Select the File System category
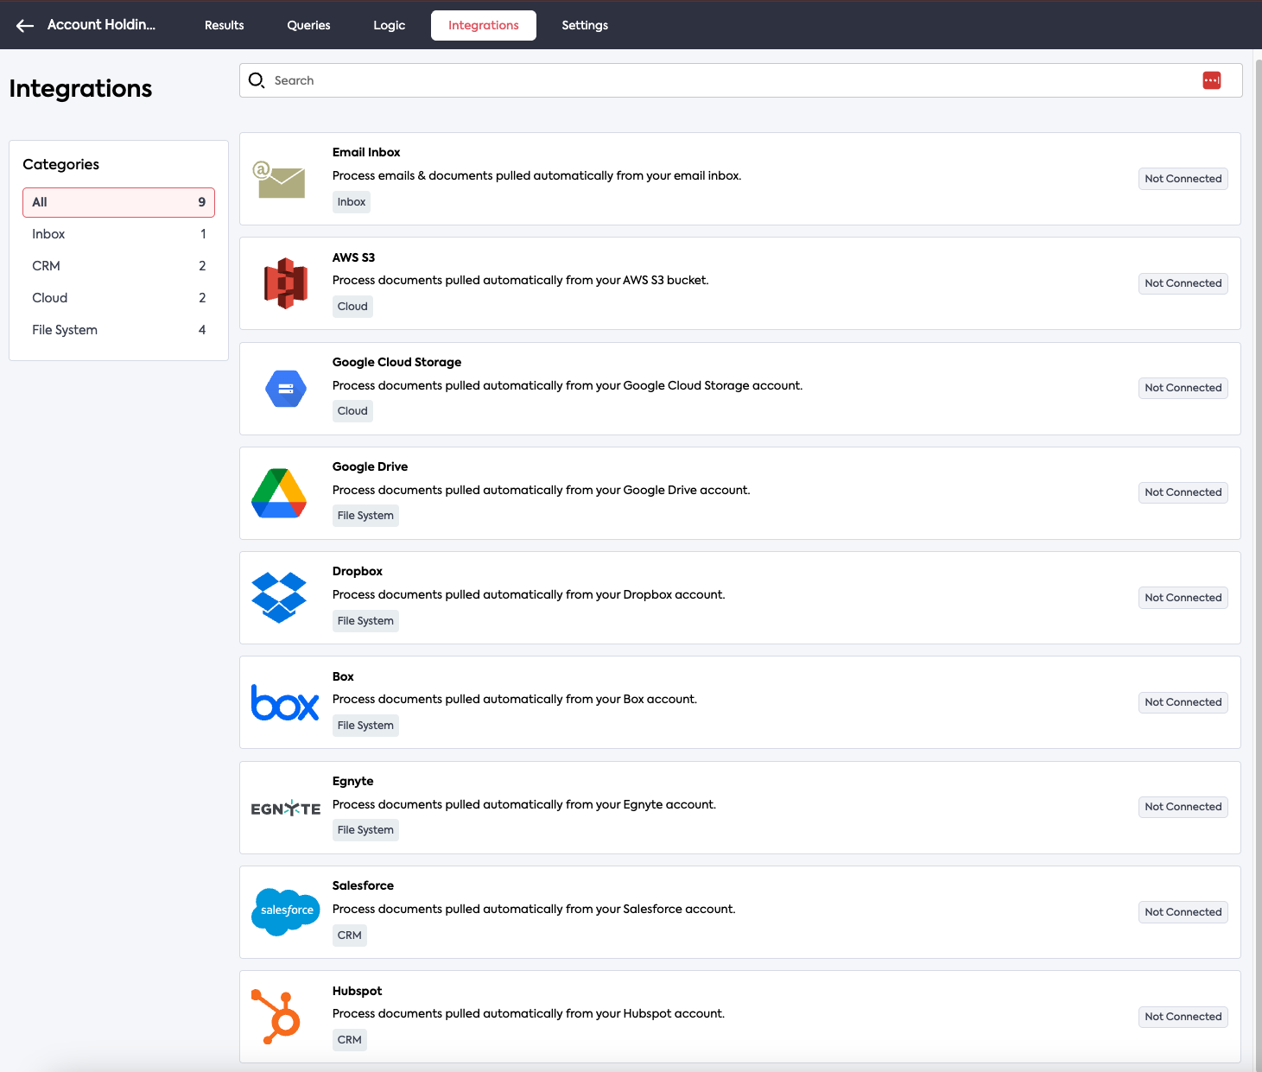The image size is (1262, 1072). point(118,330)
